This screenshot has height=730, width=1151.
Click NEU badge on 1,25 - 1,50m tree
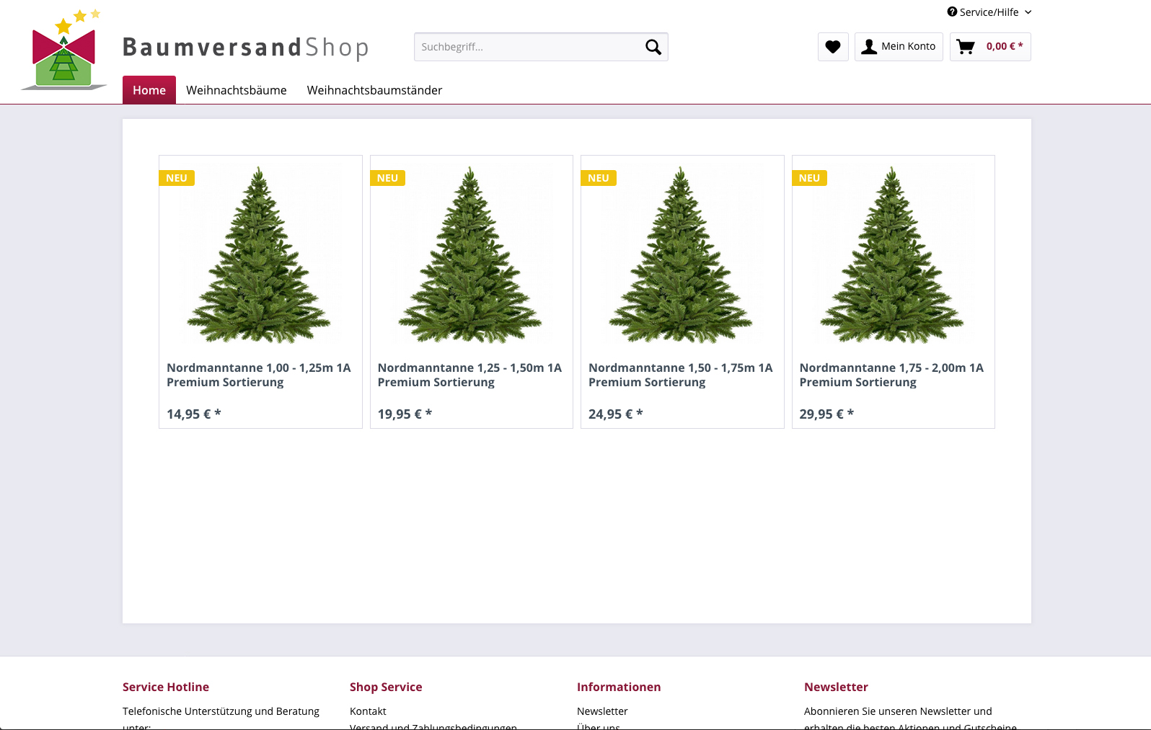click(388, 178)
